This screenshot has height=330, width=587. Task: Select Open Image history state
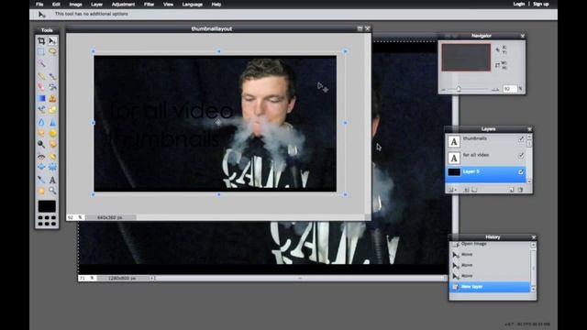490,244
